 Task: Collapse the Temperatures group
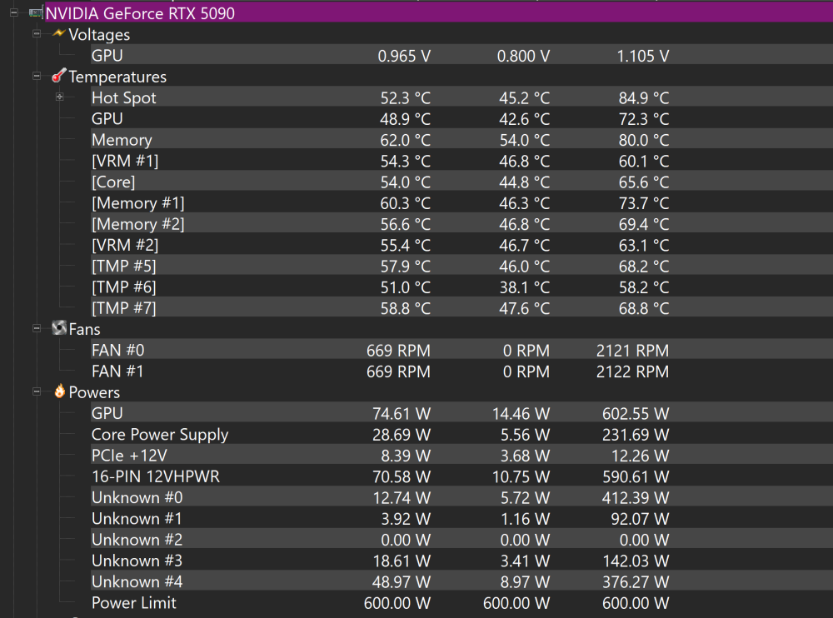pyautogui.click(x=37, y=76)
